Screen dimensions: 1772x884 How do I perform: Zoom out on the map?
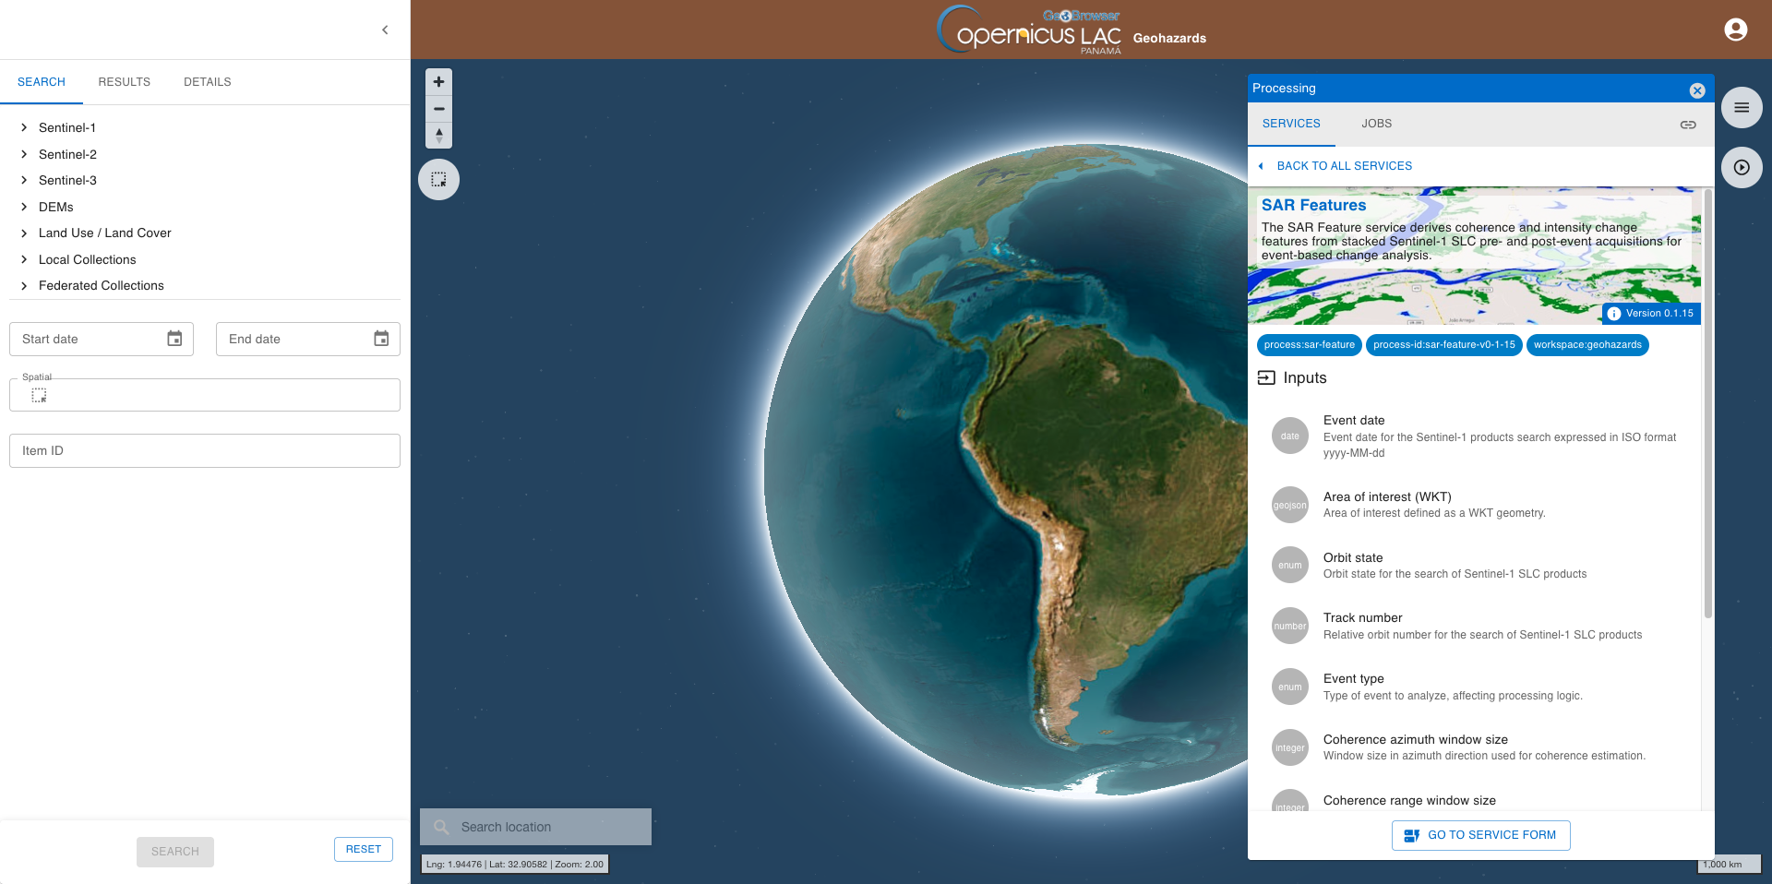[438, 109]
